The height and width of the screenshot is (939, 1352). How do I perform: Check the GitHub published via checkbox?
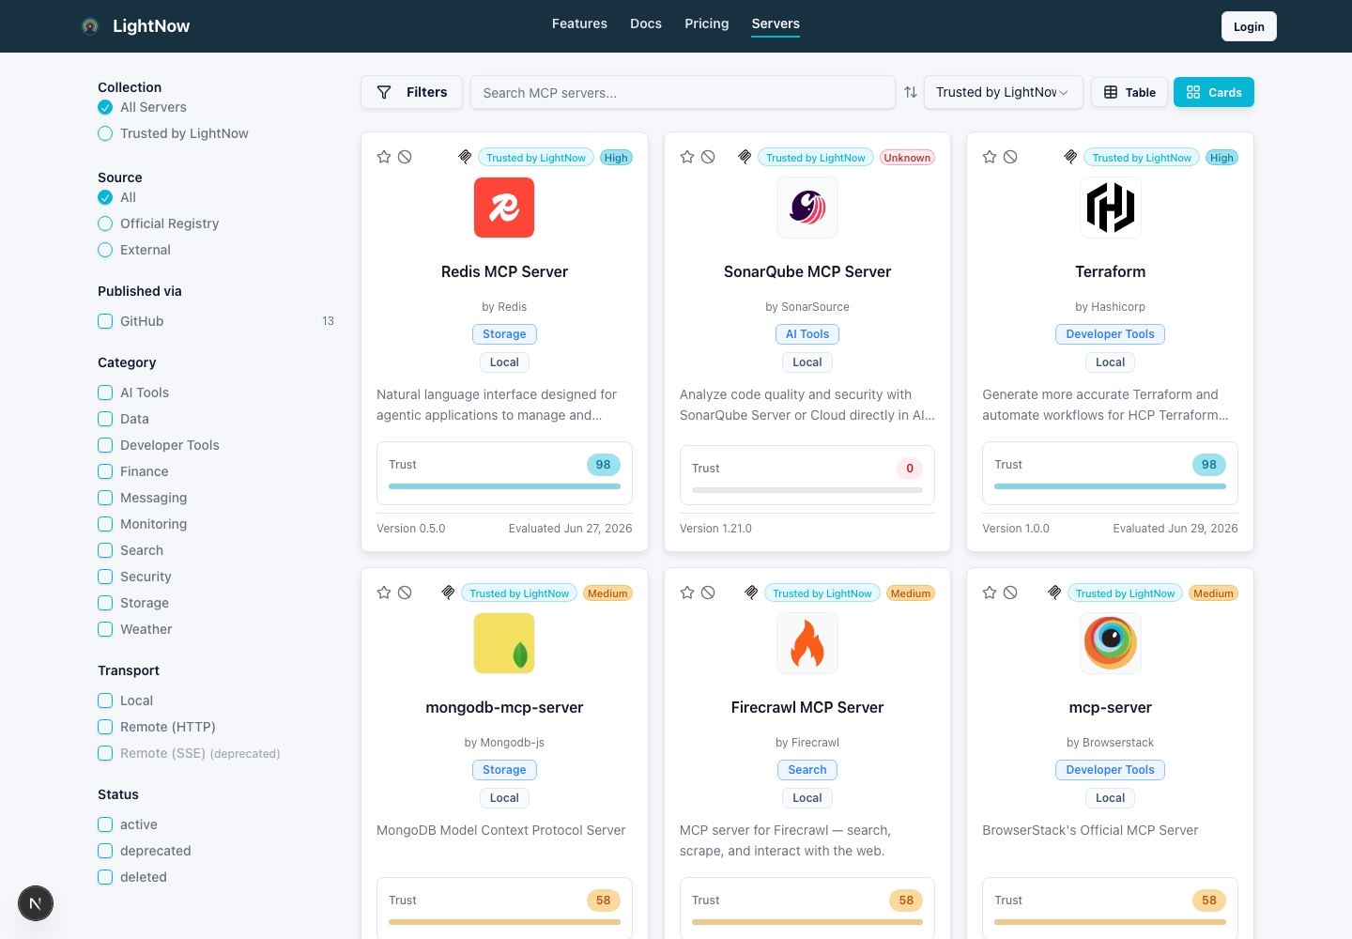105,321
